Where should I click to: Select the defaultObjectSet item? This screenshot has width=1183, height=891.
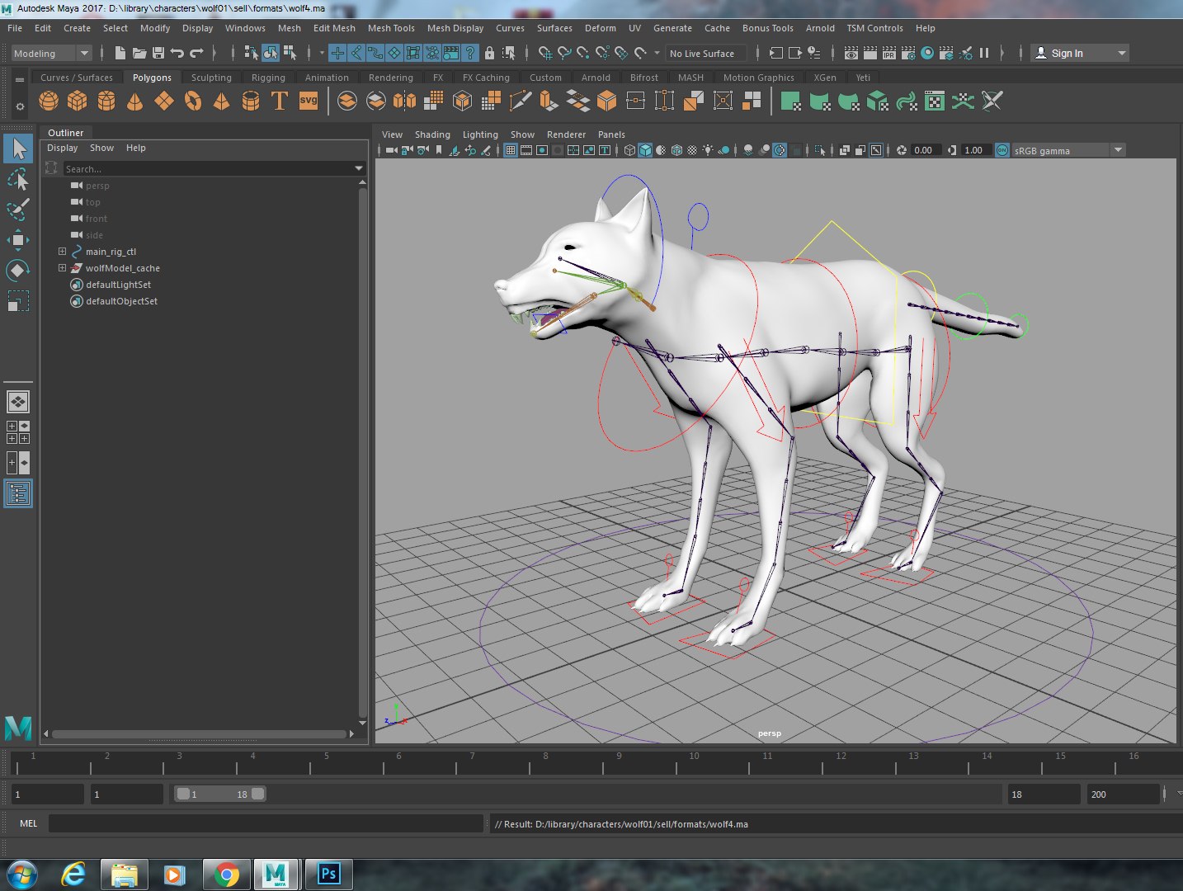click(x=121, y=301)
